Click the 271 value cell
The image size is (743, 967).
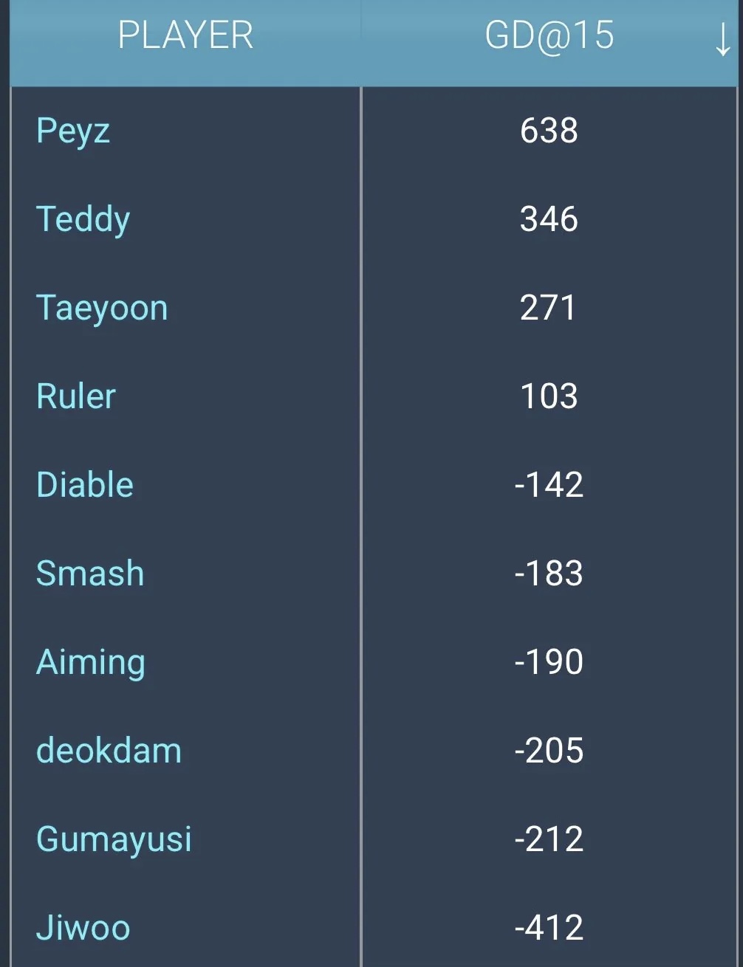point(547,308)
